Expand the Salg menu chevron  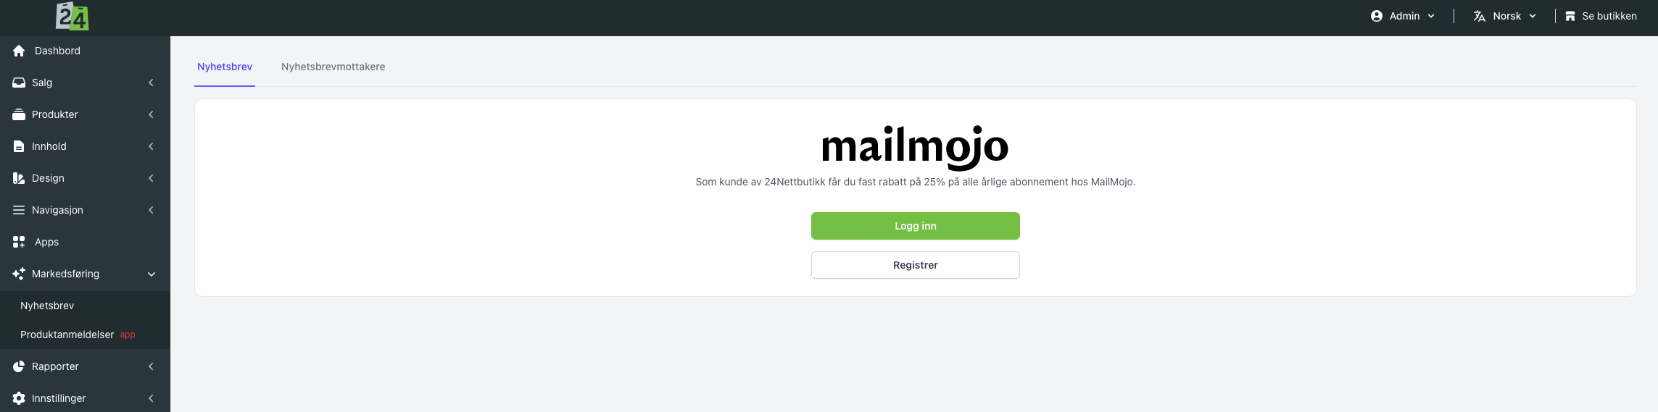[x=151, y=83]
